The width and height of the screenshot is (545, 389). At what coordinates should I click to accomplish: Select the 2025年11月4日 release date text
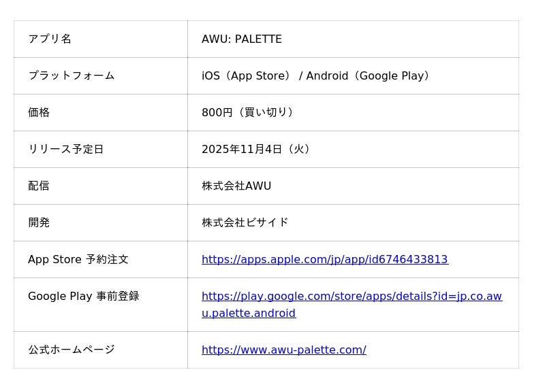click(241, 149)
